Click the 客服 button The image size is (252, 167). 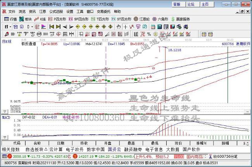pyautogui.click(x=179, y=4)
